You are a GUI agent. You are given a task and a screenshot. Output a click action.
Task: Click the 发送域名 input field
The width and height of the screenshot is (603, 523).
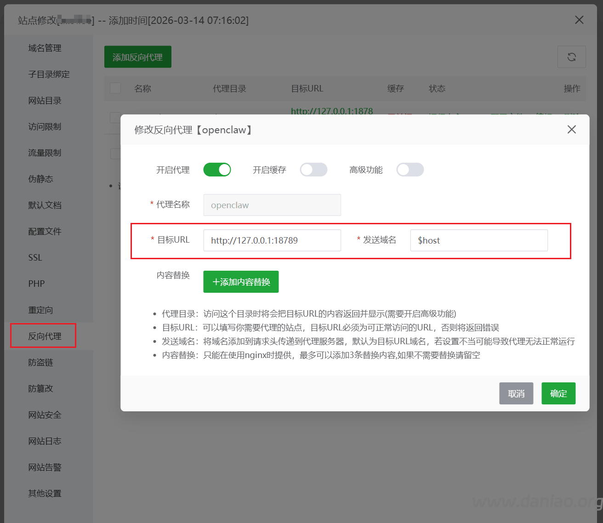click(478, 240)
